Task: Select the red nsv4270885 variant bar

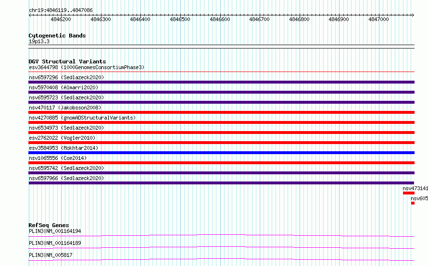Action: tap(221, 122)
